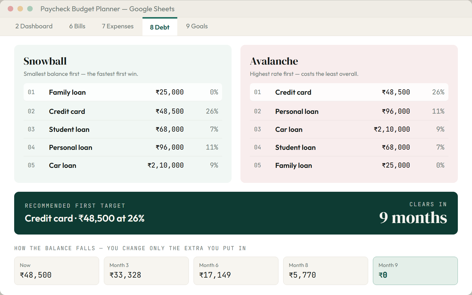Click the green maximize window button
Image resolution: width=472 pixels, height=295 pixels.
[30, 9]
